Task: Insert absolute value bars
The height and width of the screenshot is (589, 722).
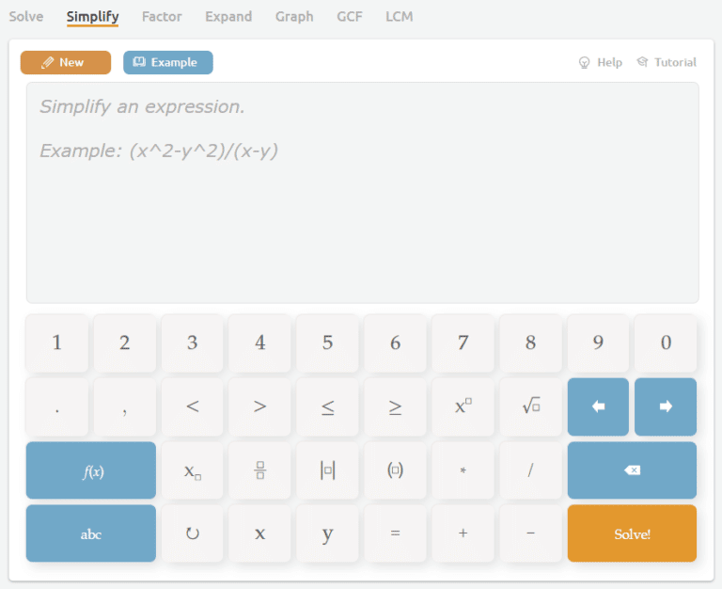Action: (x=327, y=470)
